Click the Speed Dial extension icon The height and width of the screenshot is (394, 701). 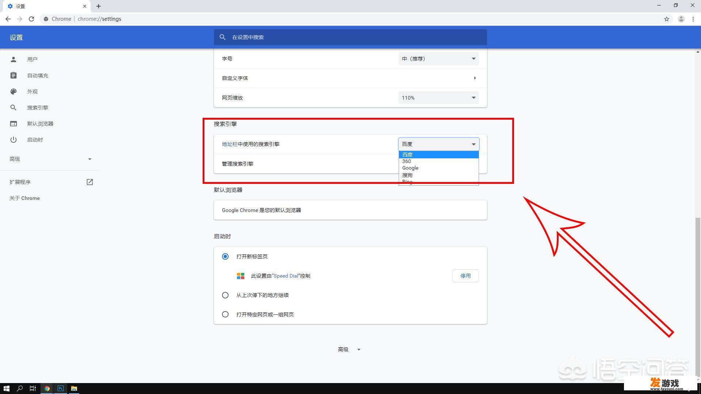241,276
